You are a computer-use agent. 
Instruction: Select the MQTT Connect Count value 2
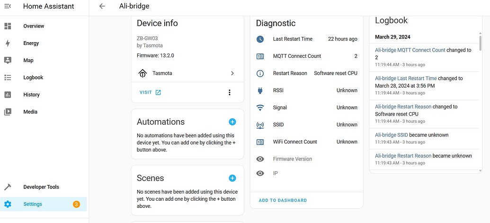[356, 56]
